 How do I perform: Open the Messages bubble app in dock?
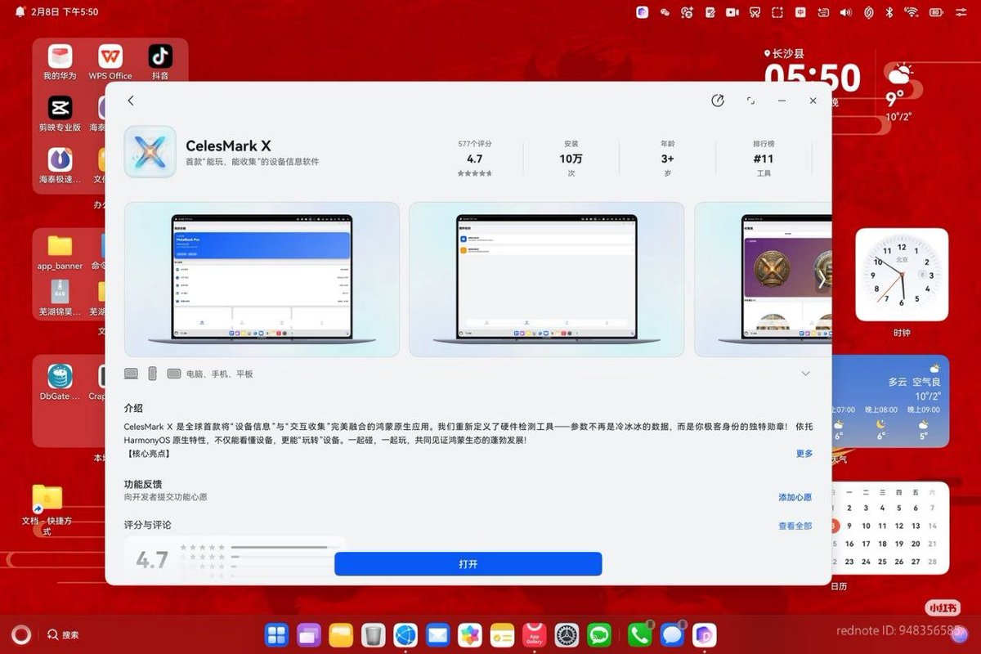[672, 634]
